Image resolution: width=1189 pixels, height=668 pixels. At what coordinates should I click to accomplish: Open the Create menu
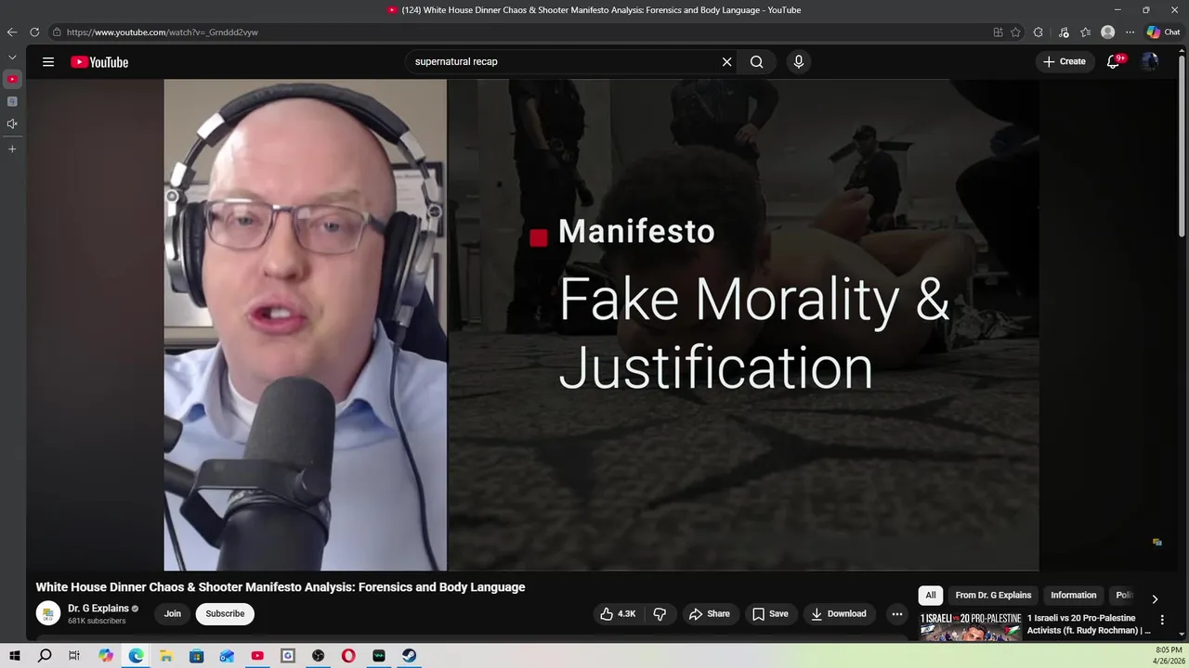click(x=1065, y=62)
